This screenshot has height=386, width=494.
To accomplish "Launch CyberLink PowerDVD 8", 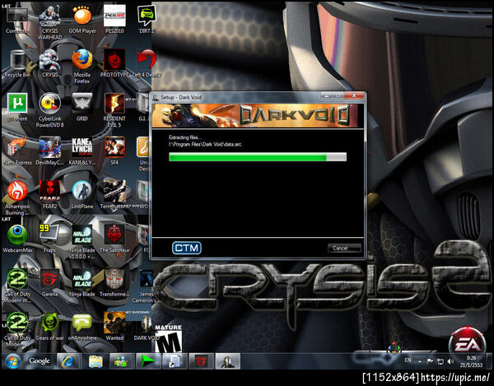I will (x=49, y=111).
